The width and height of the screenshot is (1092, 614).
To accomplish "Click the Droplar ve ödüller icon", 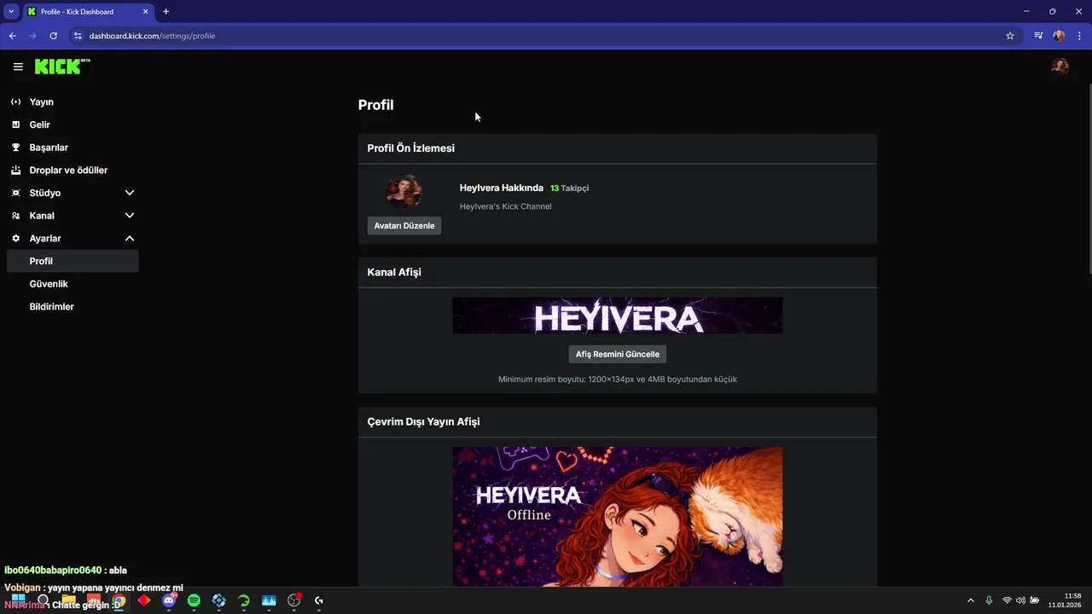I will coord(15,170).
